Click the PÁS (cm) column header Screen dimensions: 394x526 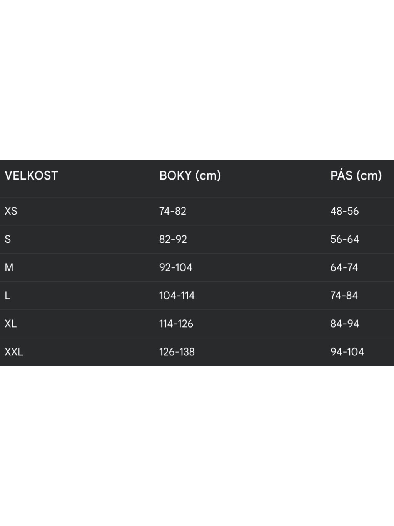356,176
